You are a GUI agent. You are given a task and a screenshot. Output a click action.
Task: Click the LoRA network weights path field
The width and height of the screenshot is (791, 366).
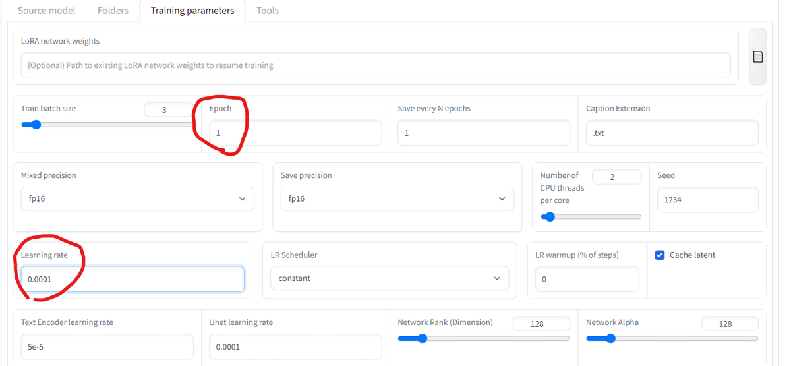coord(376,65)
